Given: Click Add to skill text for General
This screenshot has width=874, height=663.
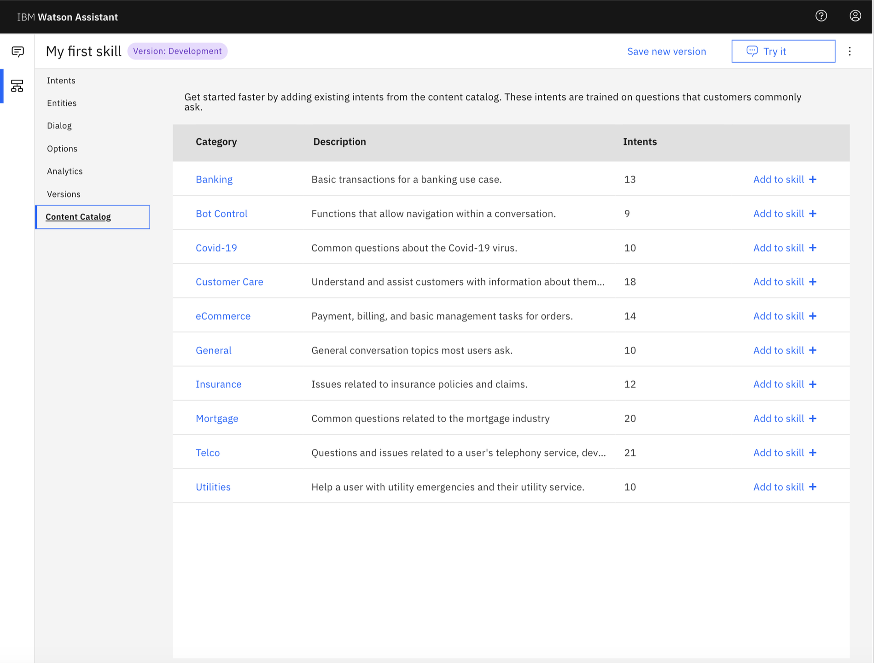Looking at the screenshot, I should (x=779, y=350).
